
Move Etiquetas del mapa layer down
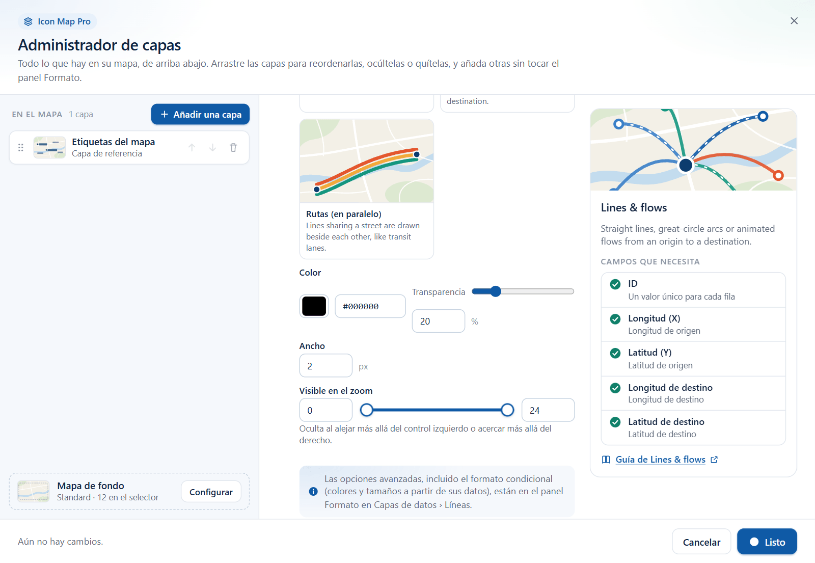tap(212, 147)
